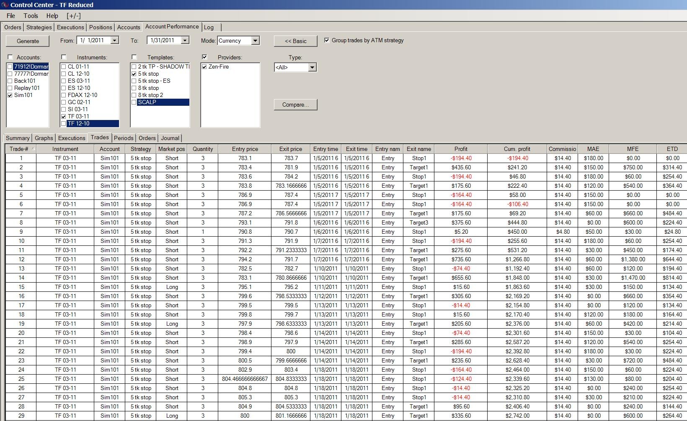The width and height of the screenshot is (687, 421).
Task: Expand the Mode dropdown showing Currency
Action: pos(255,41)
